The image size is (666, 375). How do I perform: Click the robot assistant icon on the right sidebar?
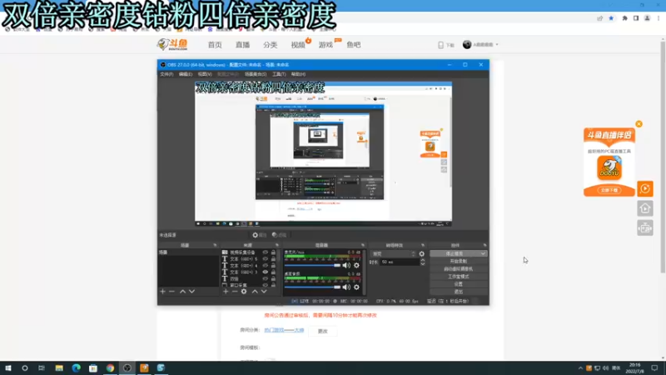[644, 228]
